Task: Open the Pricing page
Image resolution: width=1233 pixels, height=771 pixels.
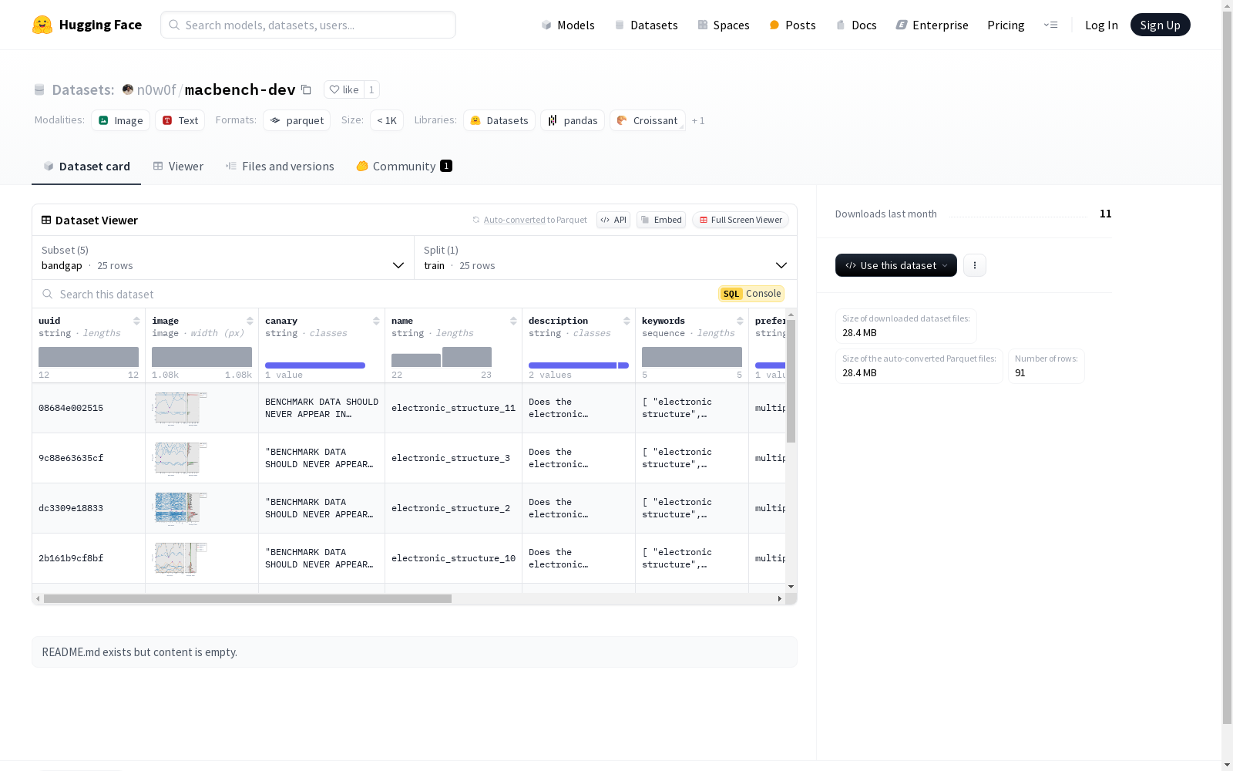Action: [1006, 25]
